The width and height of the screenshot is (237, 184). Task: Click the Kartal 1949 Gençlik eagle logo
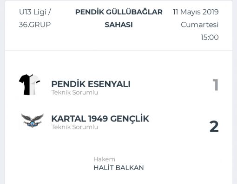(32, 121)
